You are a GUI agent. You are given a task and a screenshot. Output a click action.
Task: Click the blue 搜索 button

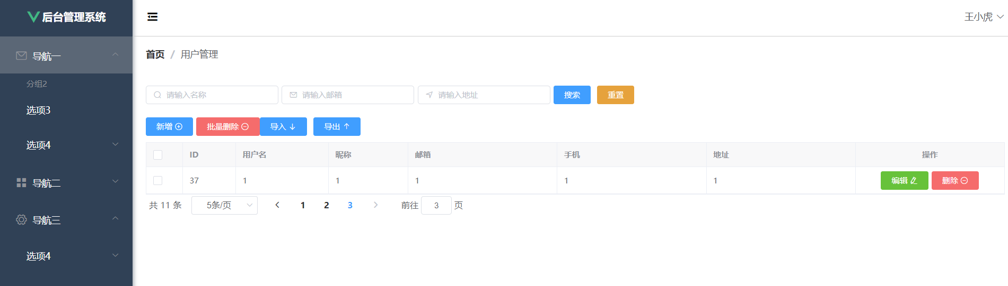[572, 95]
